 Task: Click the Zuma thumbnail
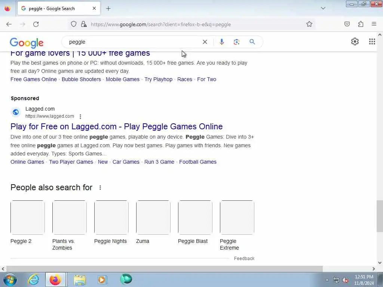[153, 217]
